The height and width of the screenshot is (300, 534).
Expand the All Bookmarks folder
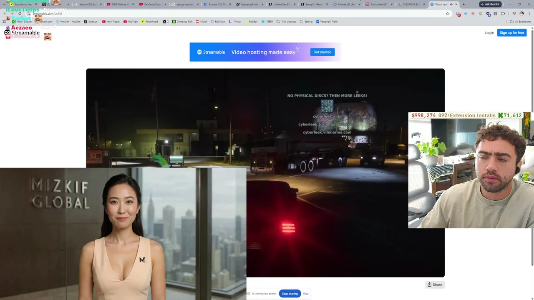[x=521, y=22]
